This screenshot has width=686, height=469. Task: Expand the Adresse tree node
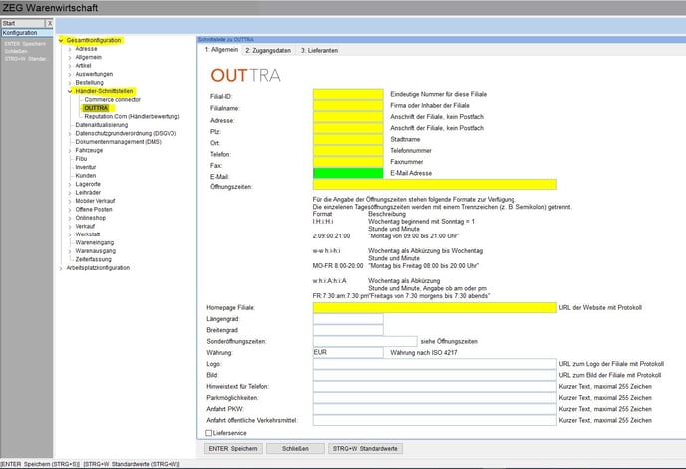point(70,49)
